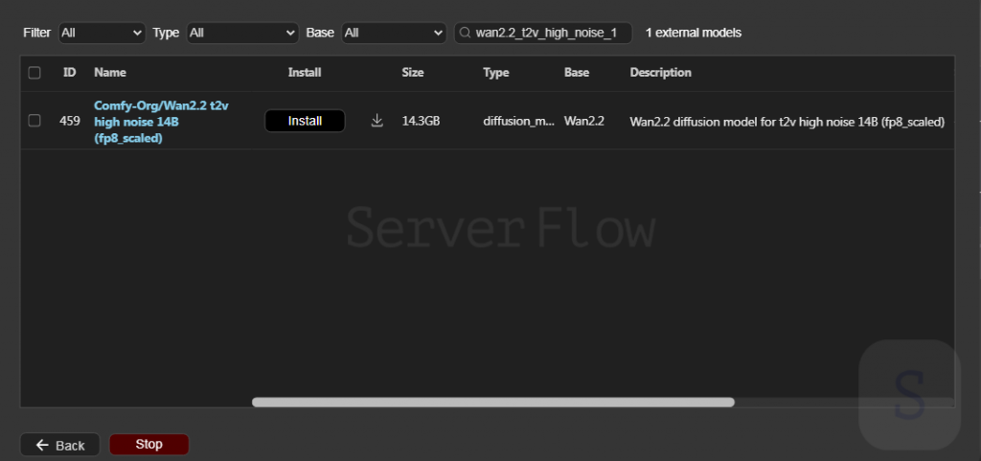Click the '1 external models' count label
This screenshot has height=461, width=981.
(x=694, y=33)
